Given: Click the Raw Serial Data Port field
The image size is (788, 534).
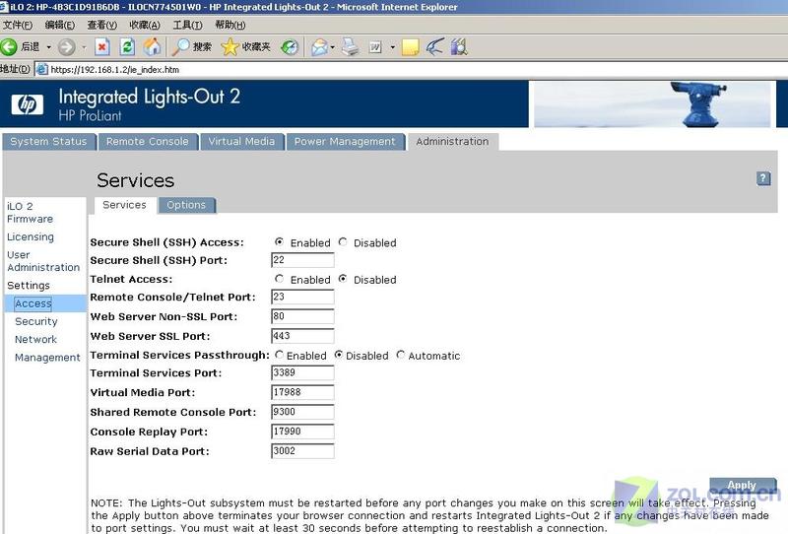Looking at the screenshot, I should coord(302,451).
